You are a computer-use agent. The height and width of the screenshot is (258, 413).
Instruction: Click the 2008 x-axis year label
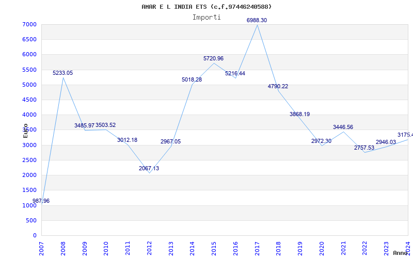63,249
